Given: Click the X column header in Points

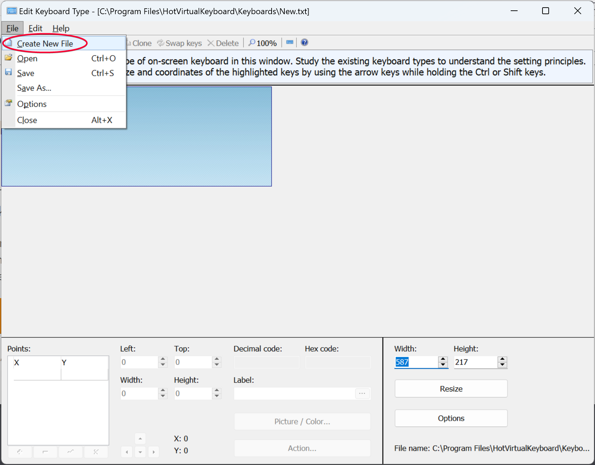Looking at the screenshot, I should tap(37, 362).
